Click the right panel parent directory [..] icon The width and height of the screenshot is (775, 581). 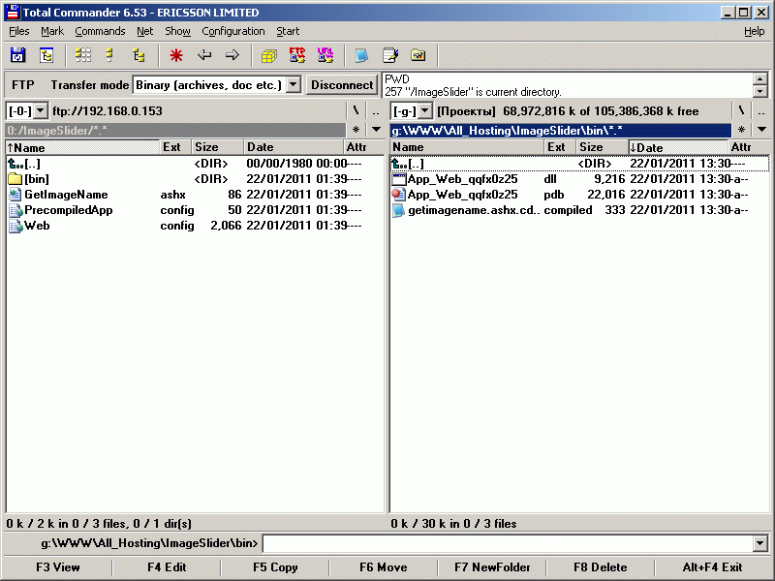(x=399, y=164)
